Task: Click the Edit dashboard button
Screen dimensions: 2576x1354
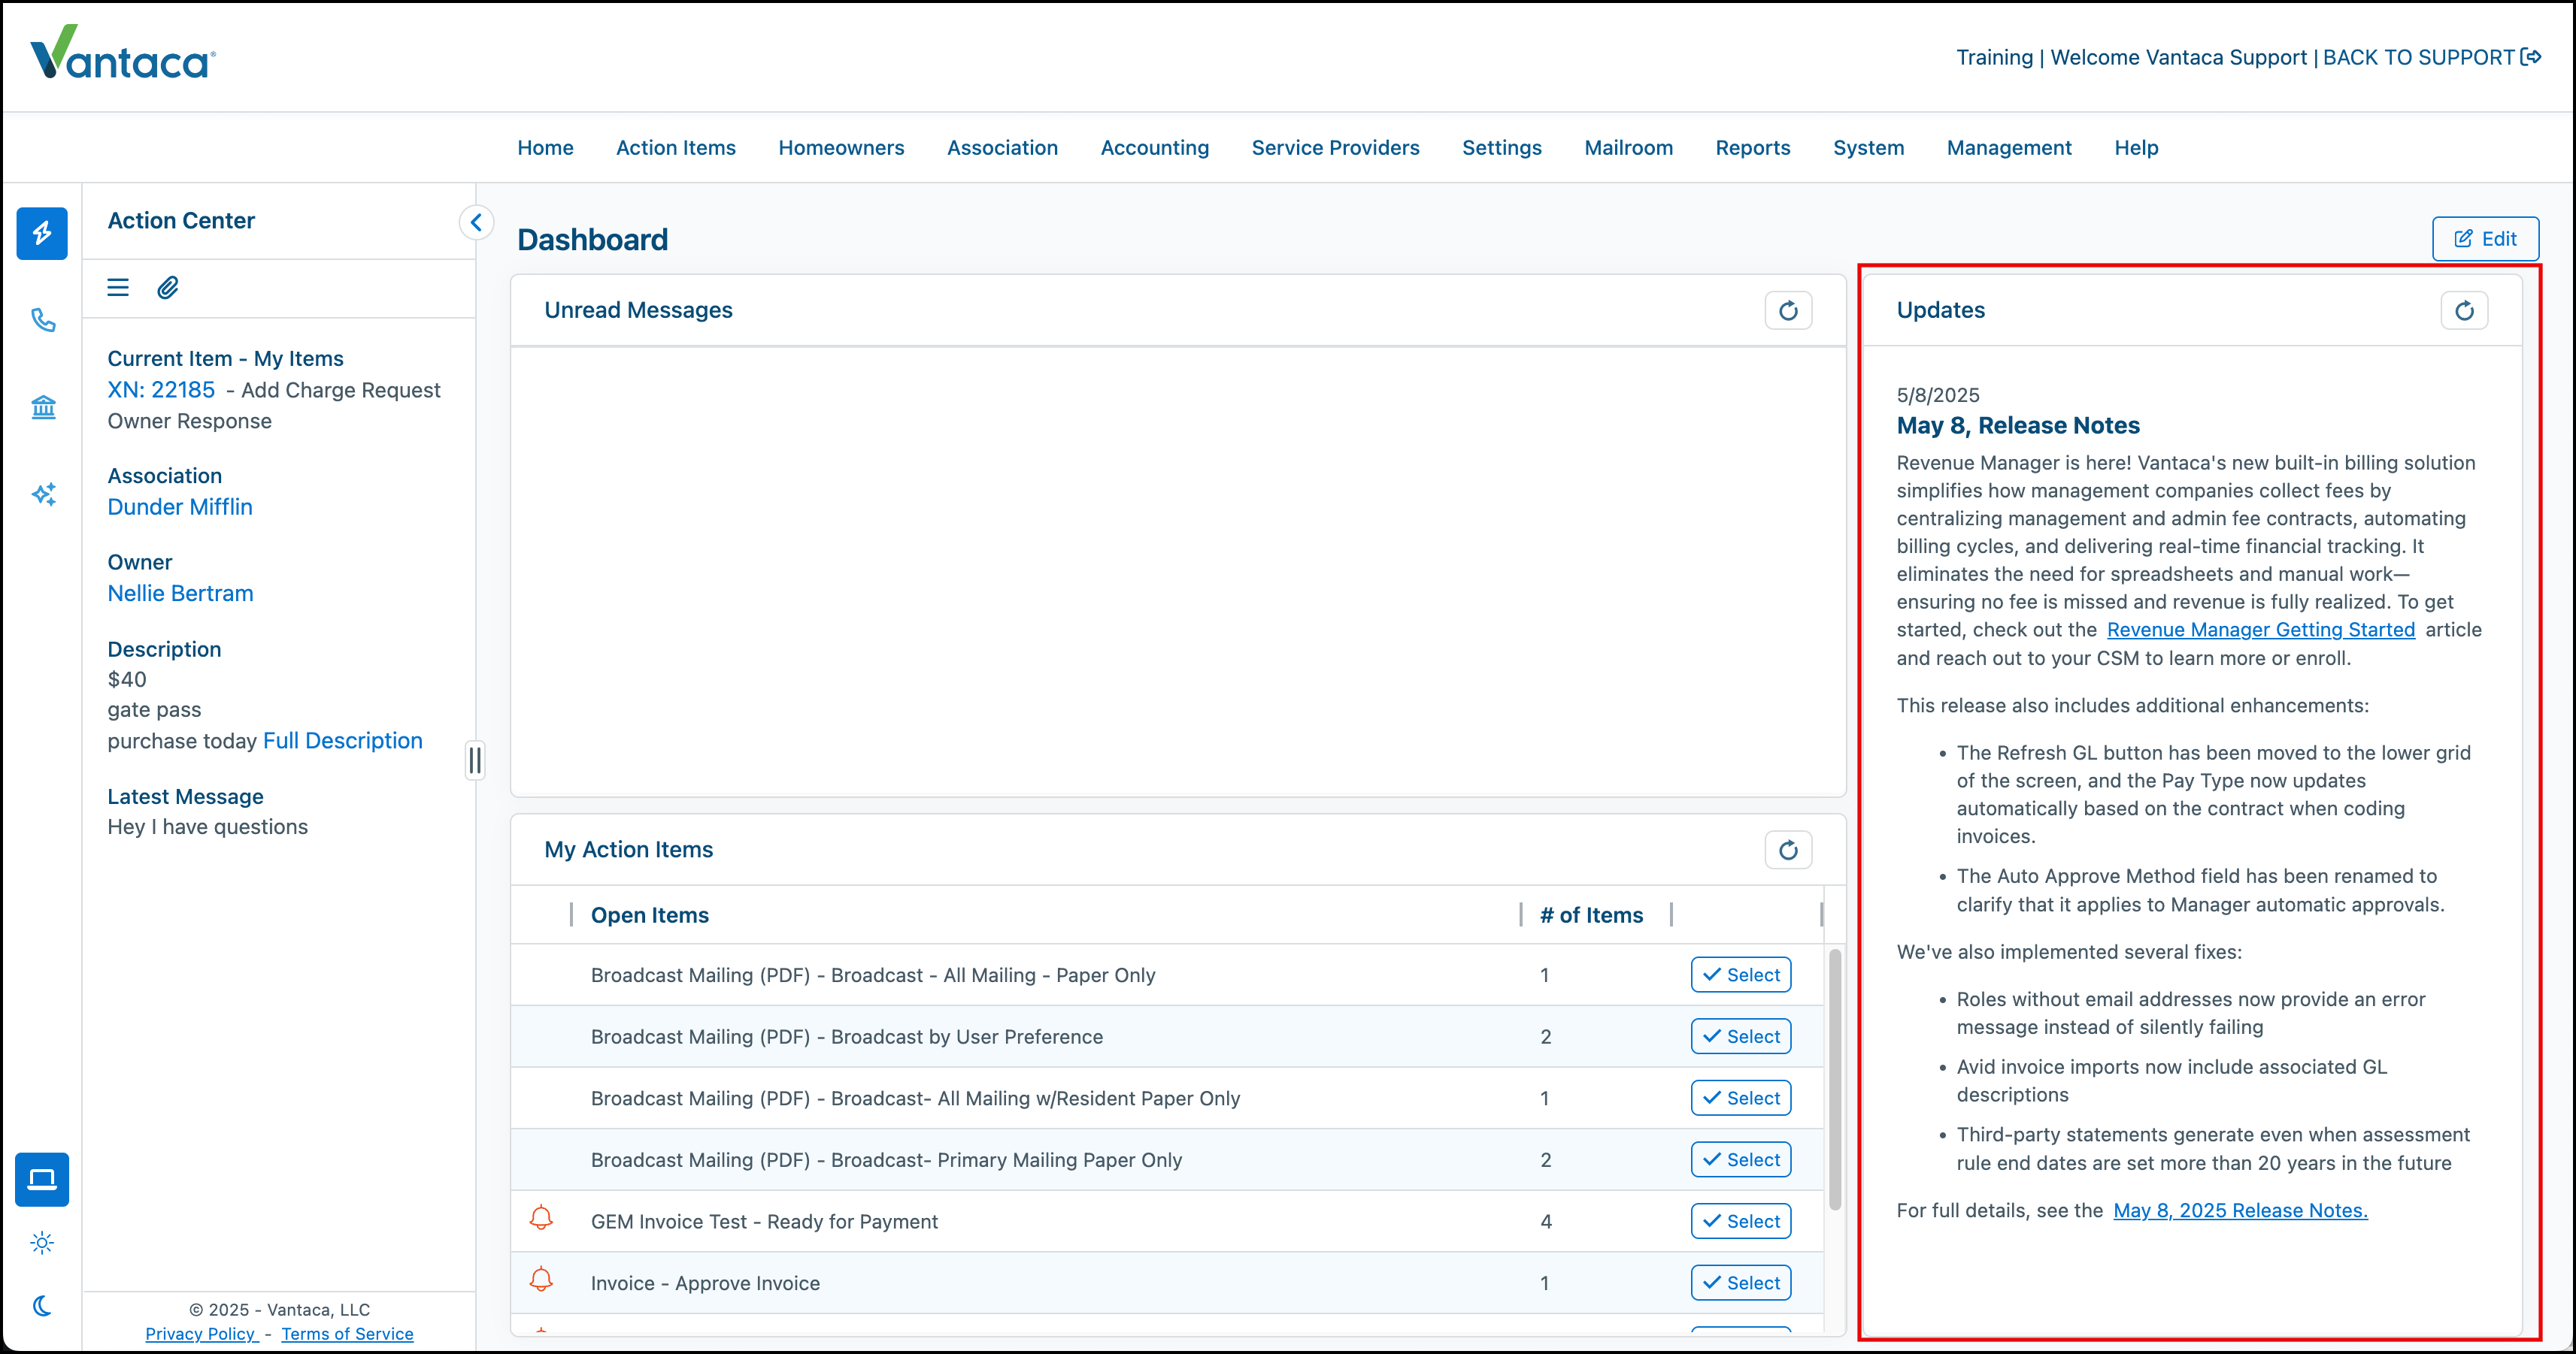Action: (2485, 239)
